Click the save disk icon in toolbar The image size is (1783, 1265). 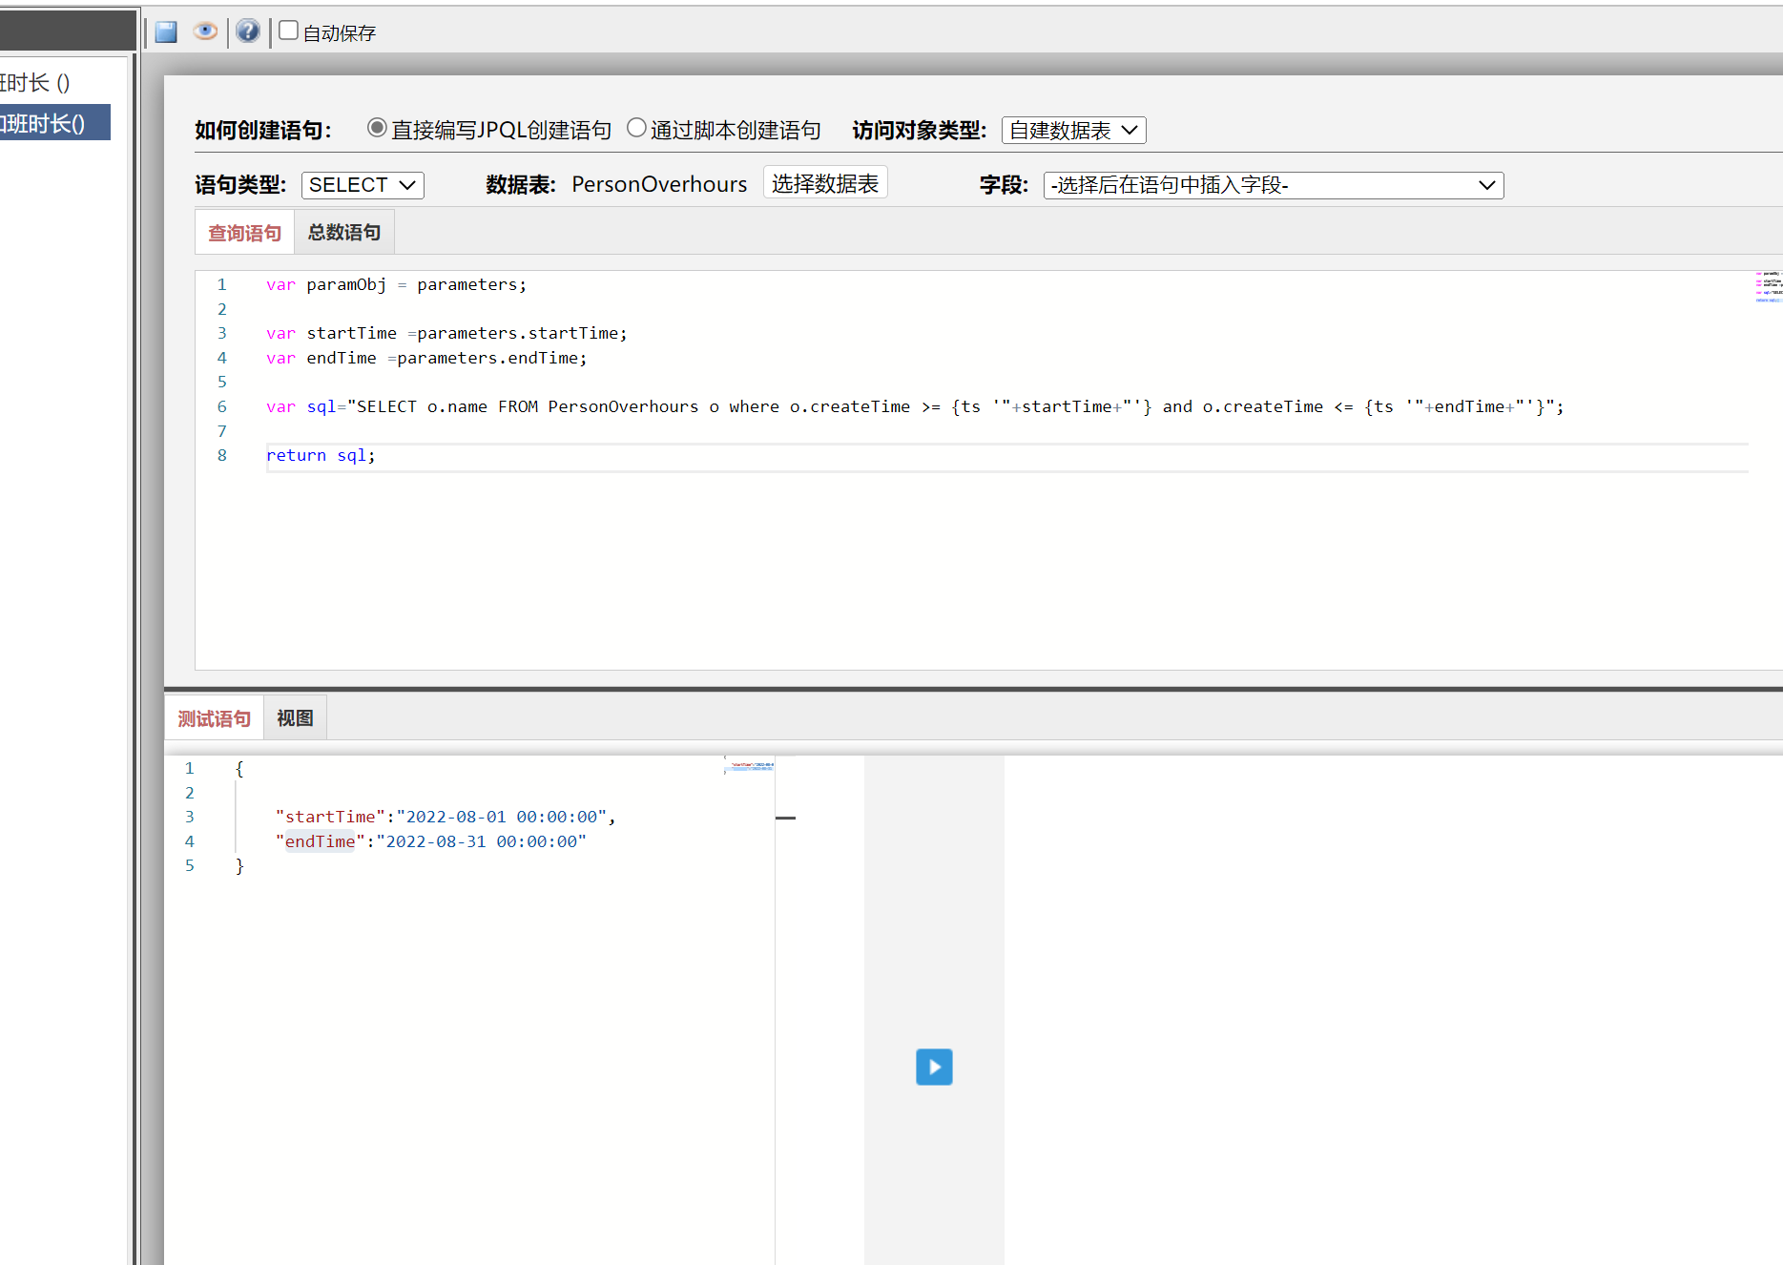click(166, 32)
